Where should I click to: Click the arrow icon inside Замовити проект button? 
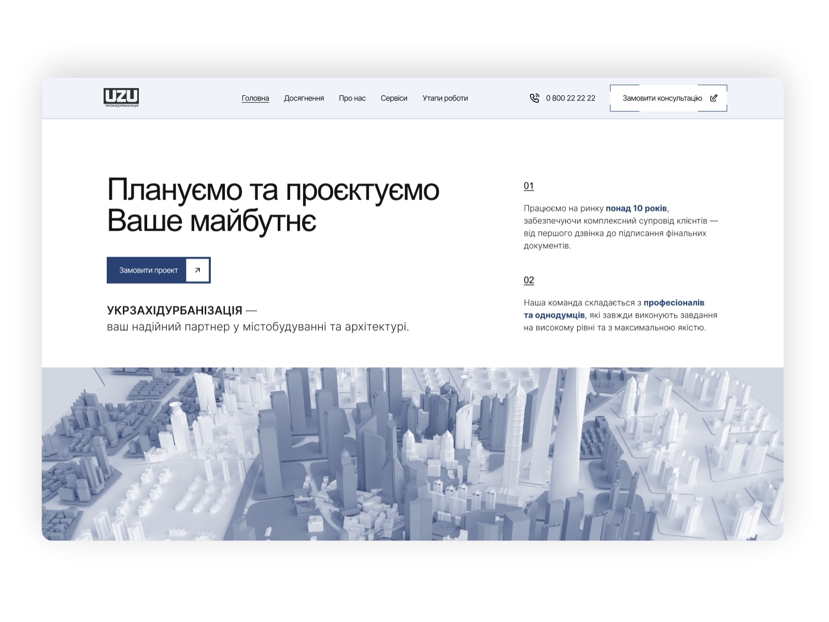(x=197, y=270)
